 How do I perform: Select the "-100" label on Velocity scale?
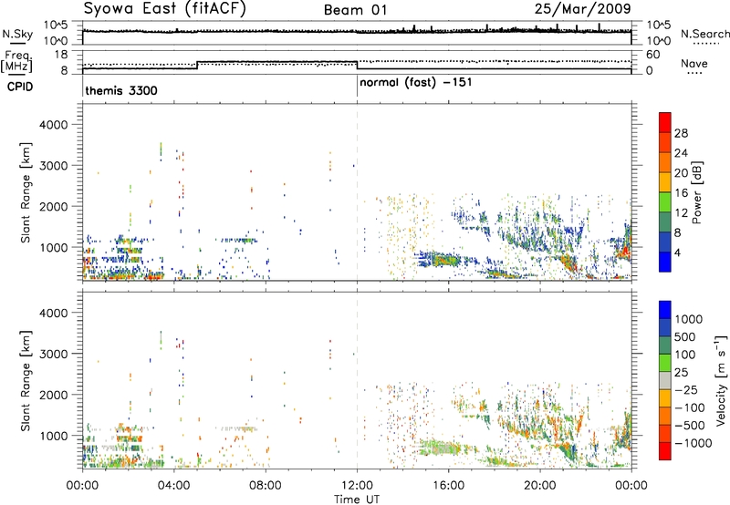(690, 407)
